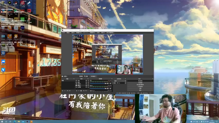The image size is (219, 123).
Task: Click the Exit button in Controls
Action: tap(140, 90)
